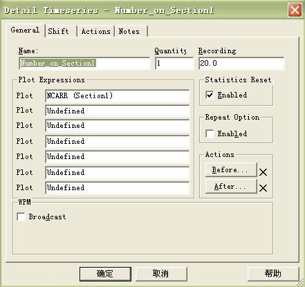Click the Recording field showing 20.0
Screen dimensions: 305x287
[241, 63]
